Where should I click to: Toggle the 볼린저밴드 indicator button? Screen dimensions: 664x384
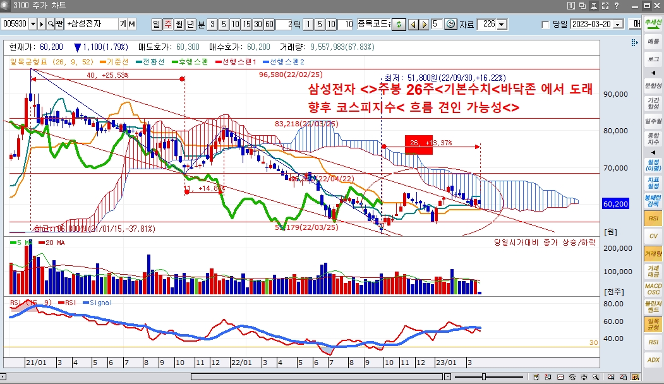coord(653,306)
